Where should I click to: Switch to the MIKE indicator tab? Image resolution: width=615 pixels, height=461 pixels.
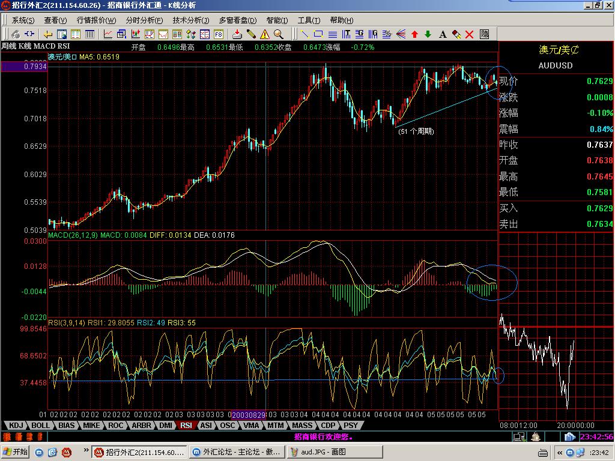pyautogui.click(x=91, y=426)
